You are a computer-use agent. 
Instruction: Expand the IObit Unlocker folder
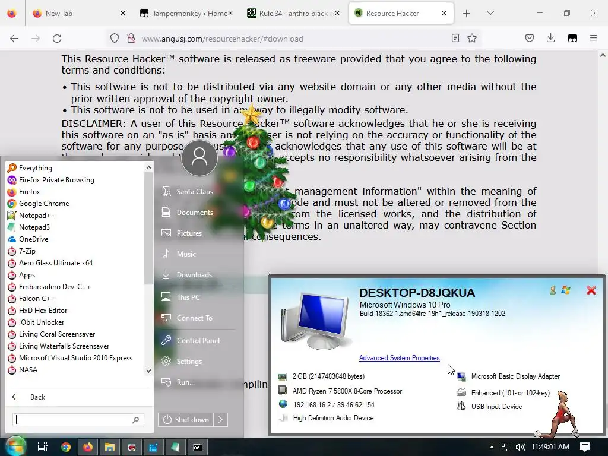pos(36,322)
